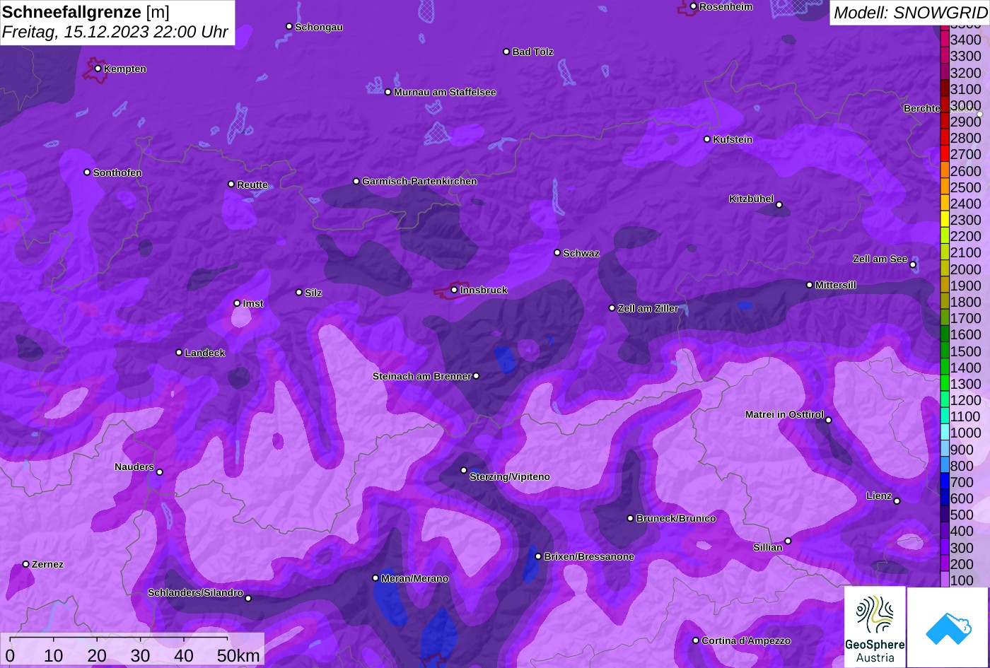Click the Bruneck/Brunico marker dot
This screenshot has width=990, height=668.
tap(631, 518)
